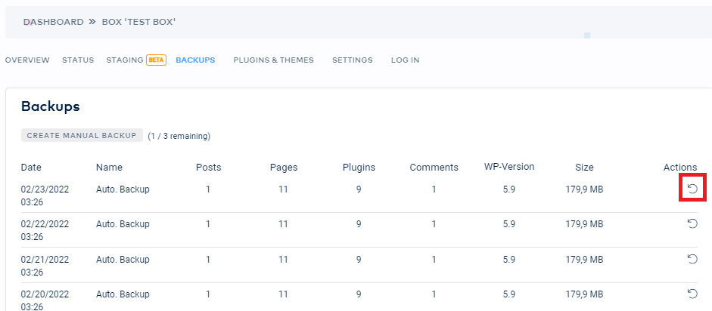Select the 02/23/2022 Auto. Backup name
The image size is (712, 311).
point(123,189)
